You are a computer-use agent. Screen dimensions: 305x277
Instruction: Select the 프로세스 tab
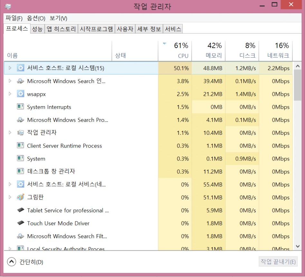coord(17,29)
